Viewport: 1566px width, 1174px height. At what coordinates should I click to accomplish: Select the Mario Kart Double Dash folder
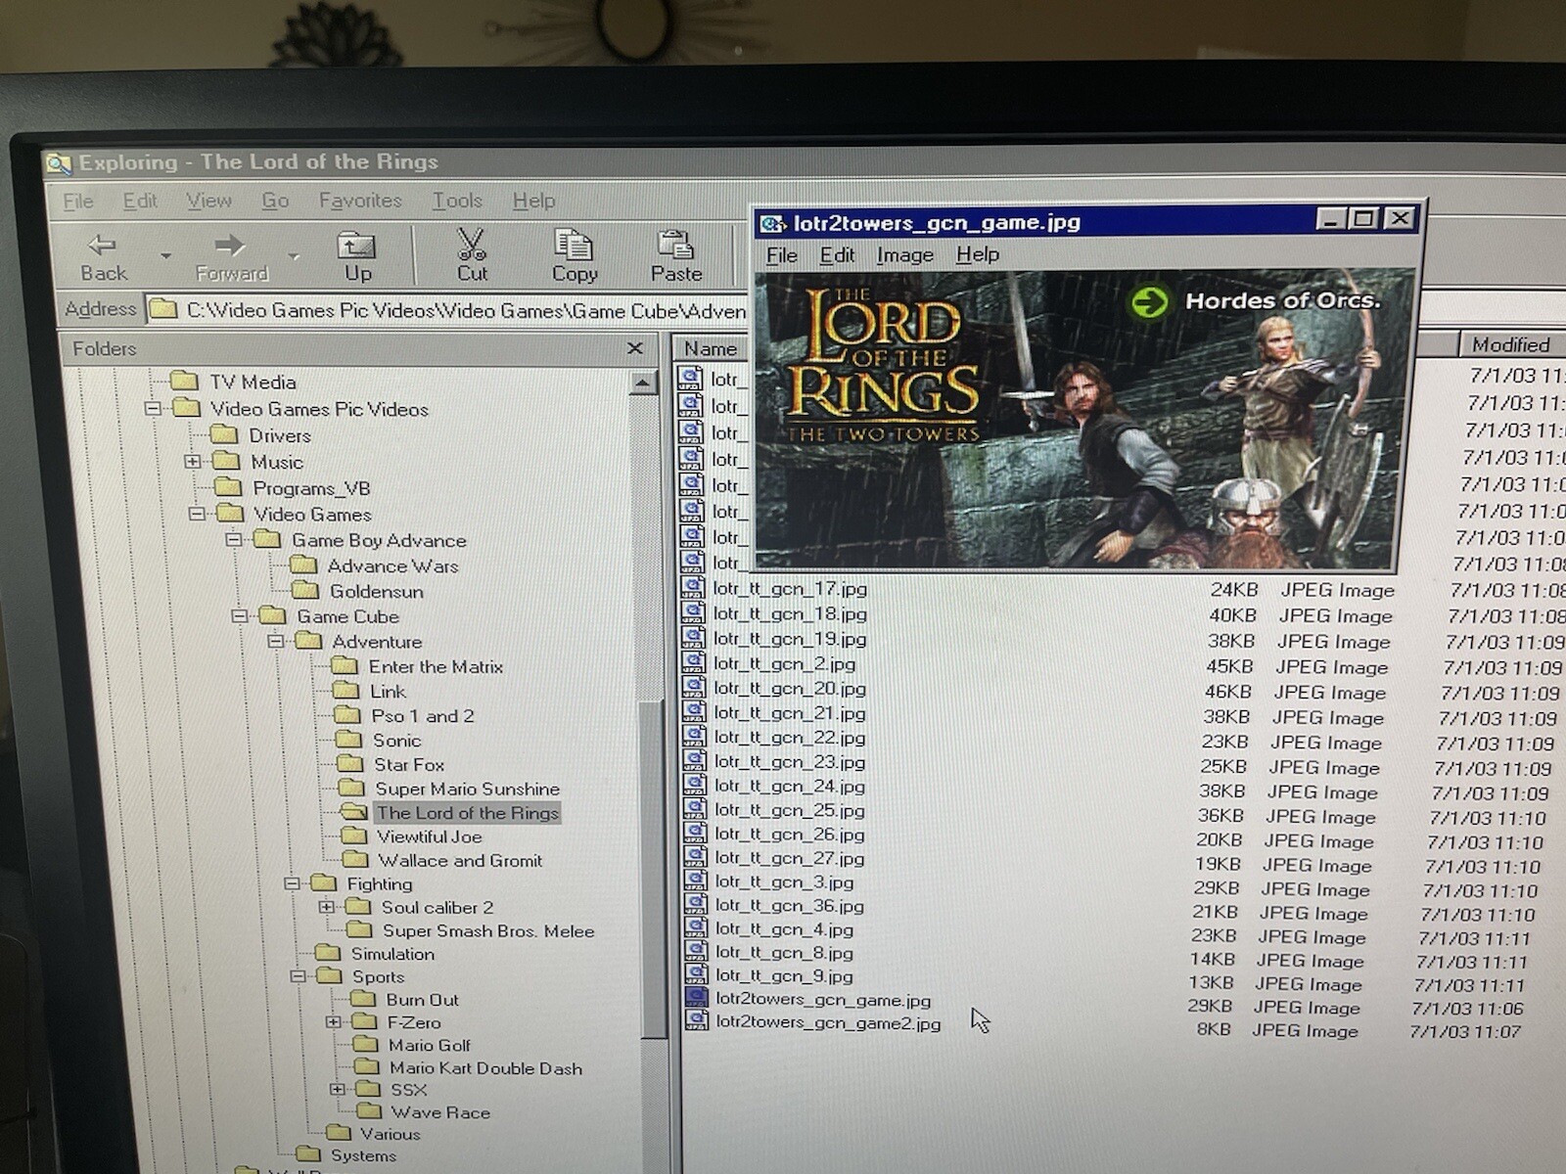[x=485, y=1068]
